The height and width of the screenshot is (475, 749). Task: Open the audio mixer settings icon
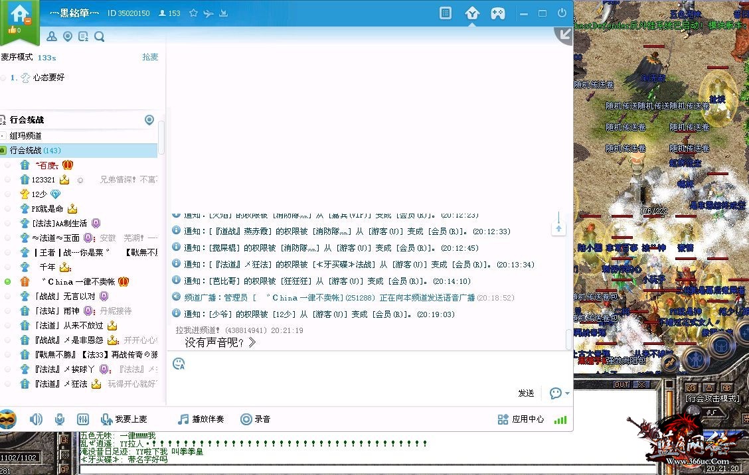[x=83, y=419]
